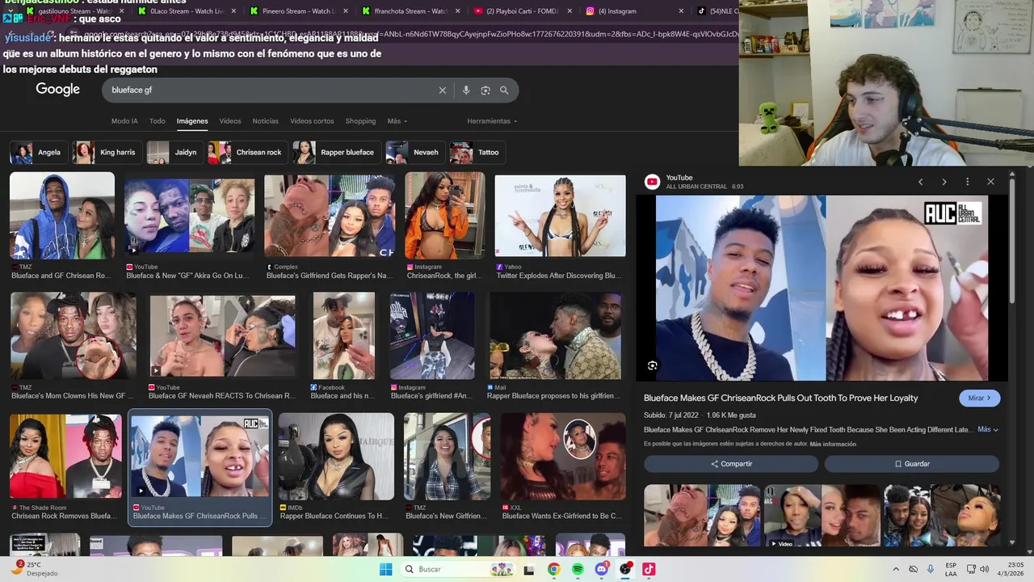Filter by Jaidyn chip
The image size is (1034, 582).
pos(174,152)
